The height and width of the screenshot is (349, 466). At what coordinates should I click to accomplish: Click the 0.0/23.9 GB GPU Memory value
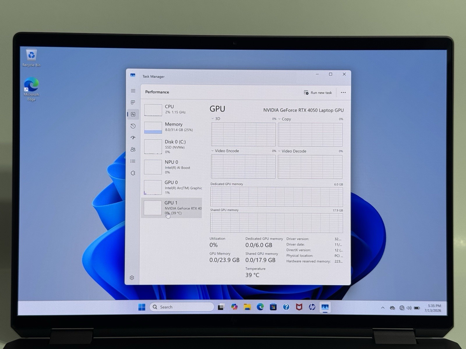pyautogui.click(x=224, y=260)
